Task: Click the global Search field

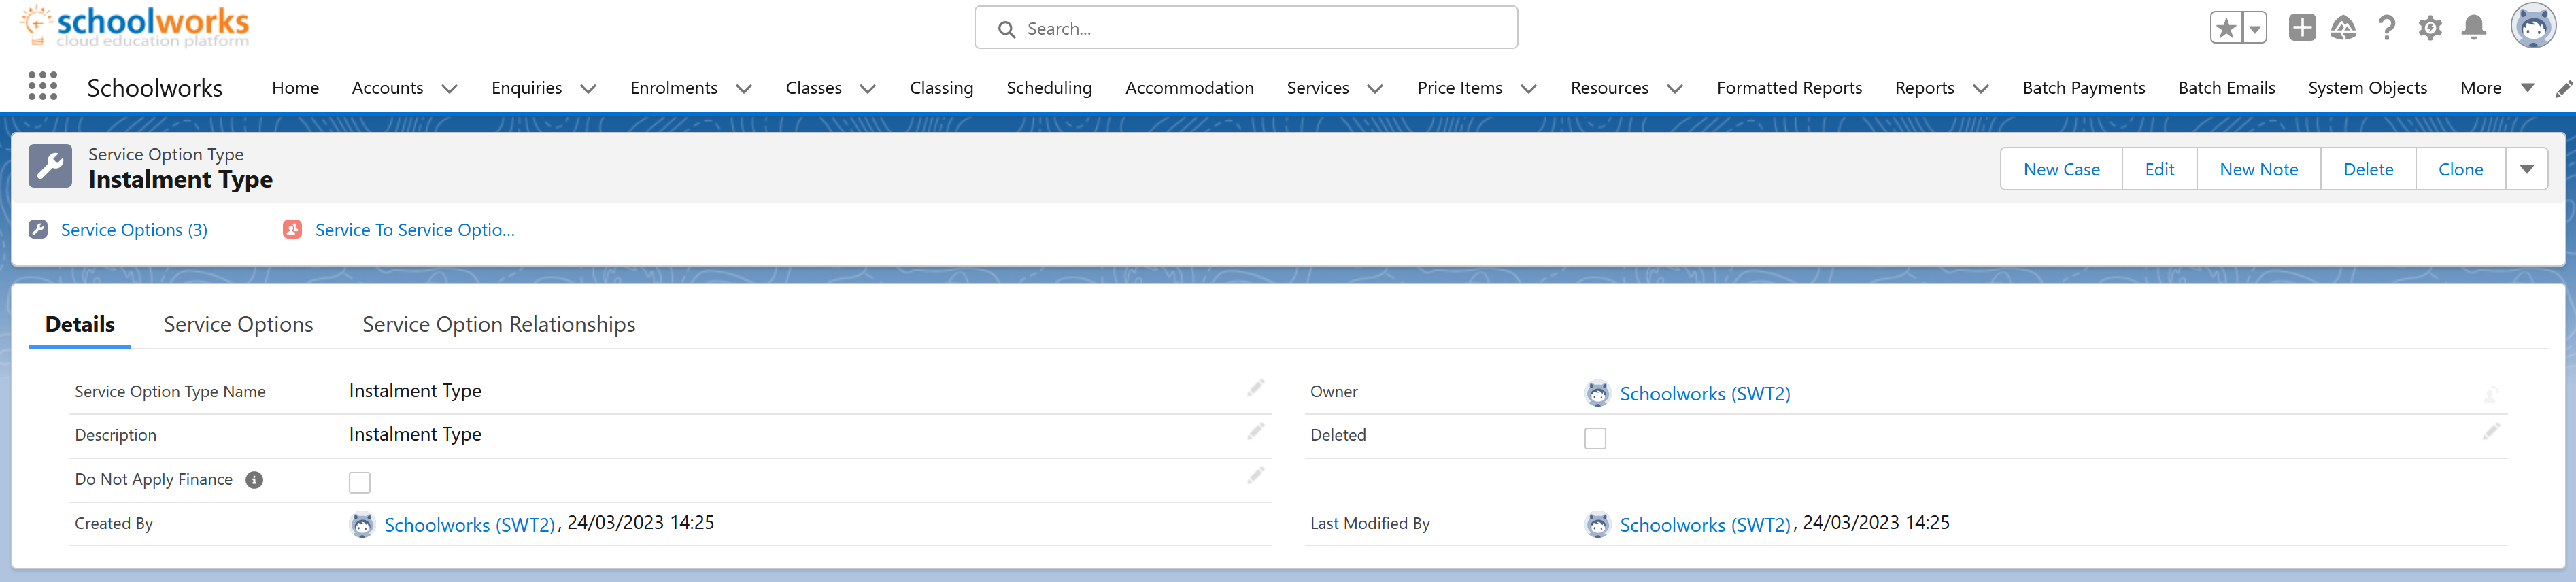Action: point(1246,28)
